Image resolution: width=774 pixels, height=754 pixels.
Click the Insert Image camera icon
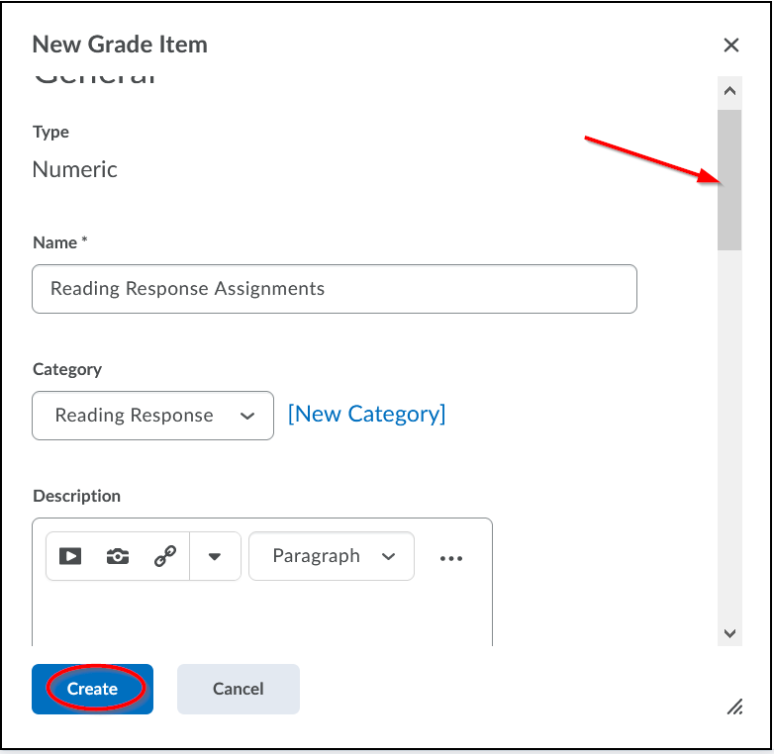pyautogui.click(x=118, y=556)
